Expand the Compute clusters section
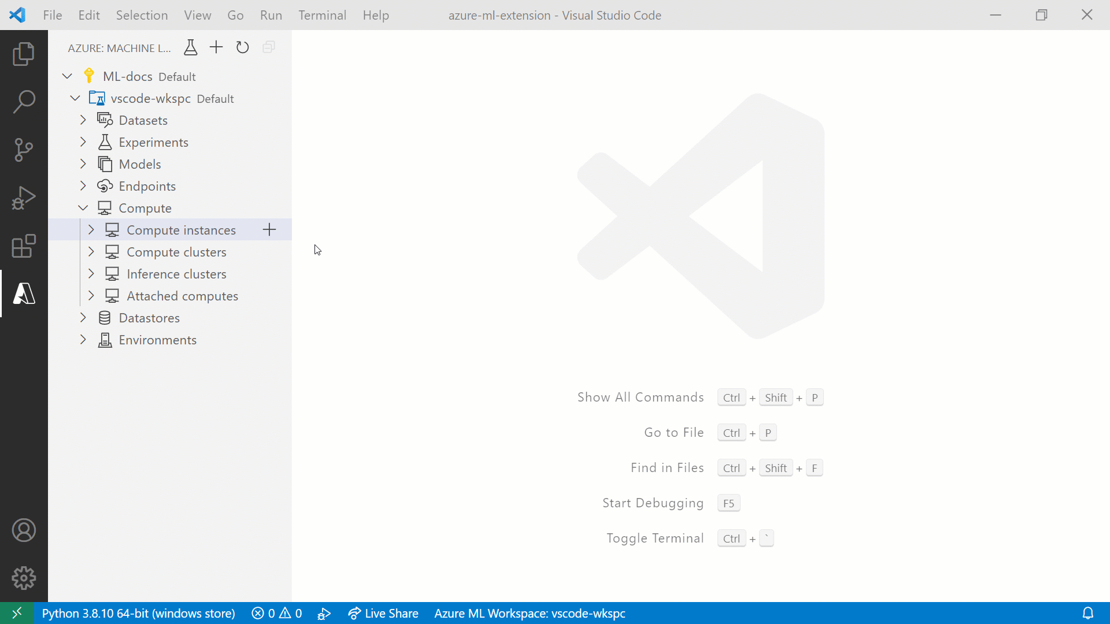The image size is (1110, 624). point(91,251)
